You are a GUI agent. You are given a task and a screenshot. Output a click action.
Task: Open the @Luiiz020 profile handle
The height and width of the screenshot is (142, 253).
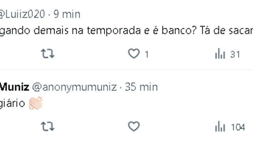click(x=22, y=14)
